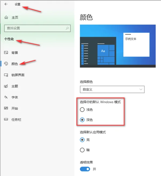Click the 字体 font icon
This screenshot has width=161, height=176.
[6, 97]
